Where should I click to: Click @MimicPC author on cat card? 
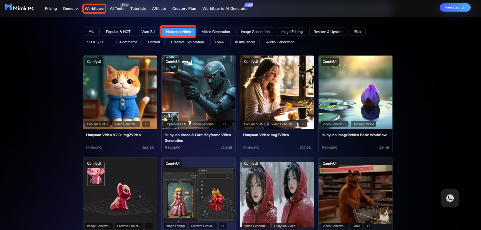(x=94, y=148)
